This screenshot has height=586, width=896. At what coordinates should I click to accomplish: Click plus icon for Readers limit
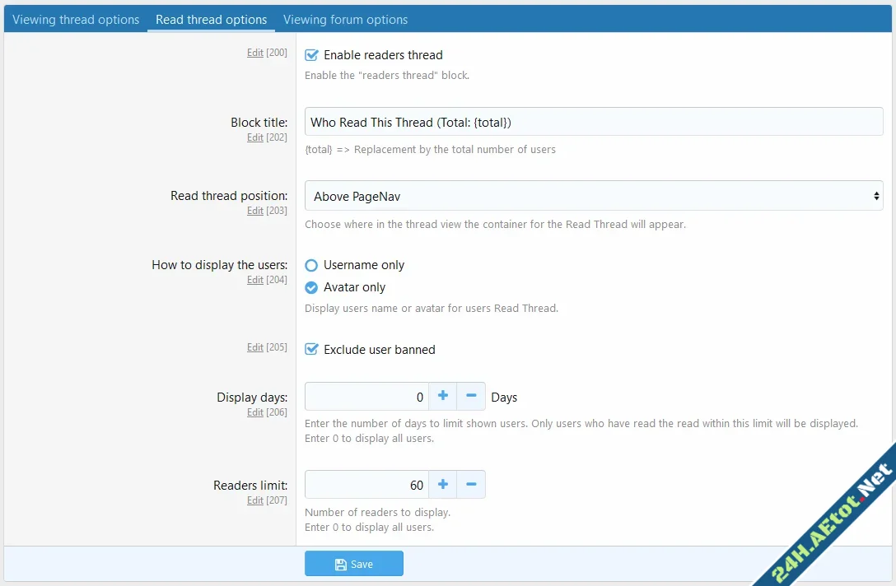click(x=442, y=485)
